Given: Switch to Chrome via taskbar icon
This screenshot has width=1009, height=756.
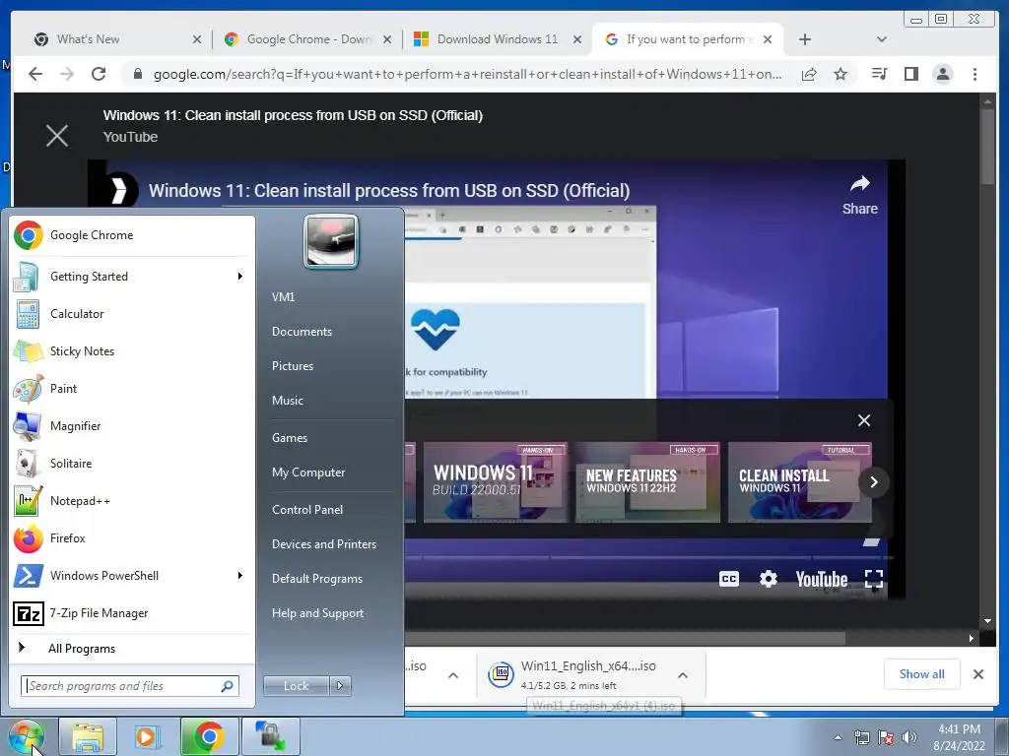Looking at the screenshot, I should click(209, 736).
